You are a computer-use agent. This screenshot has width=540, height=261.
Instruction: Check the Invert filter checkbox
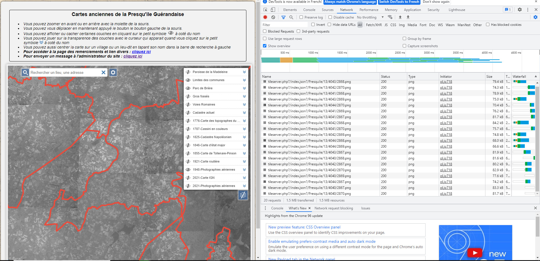pyautogui.click(x=313, y=24)
